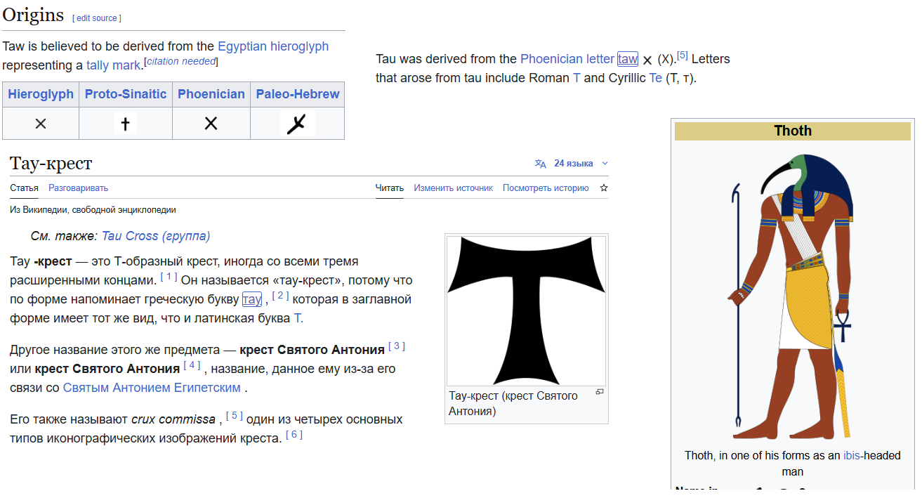Open the Thoth ibis-headed figure image
Screen dimensions: 922x498
click(x=792, y=295)
